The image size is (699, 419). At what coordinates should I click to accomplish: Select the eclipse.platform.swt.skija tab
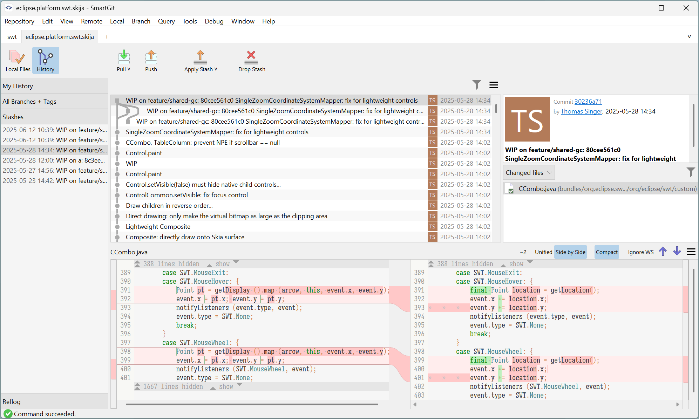[x=60, y=36]
